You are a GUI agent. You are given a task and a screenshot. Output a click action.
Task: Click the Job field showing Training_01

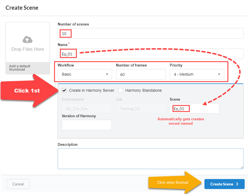pyautogui.click(x=140, y=108)
